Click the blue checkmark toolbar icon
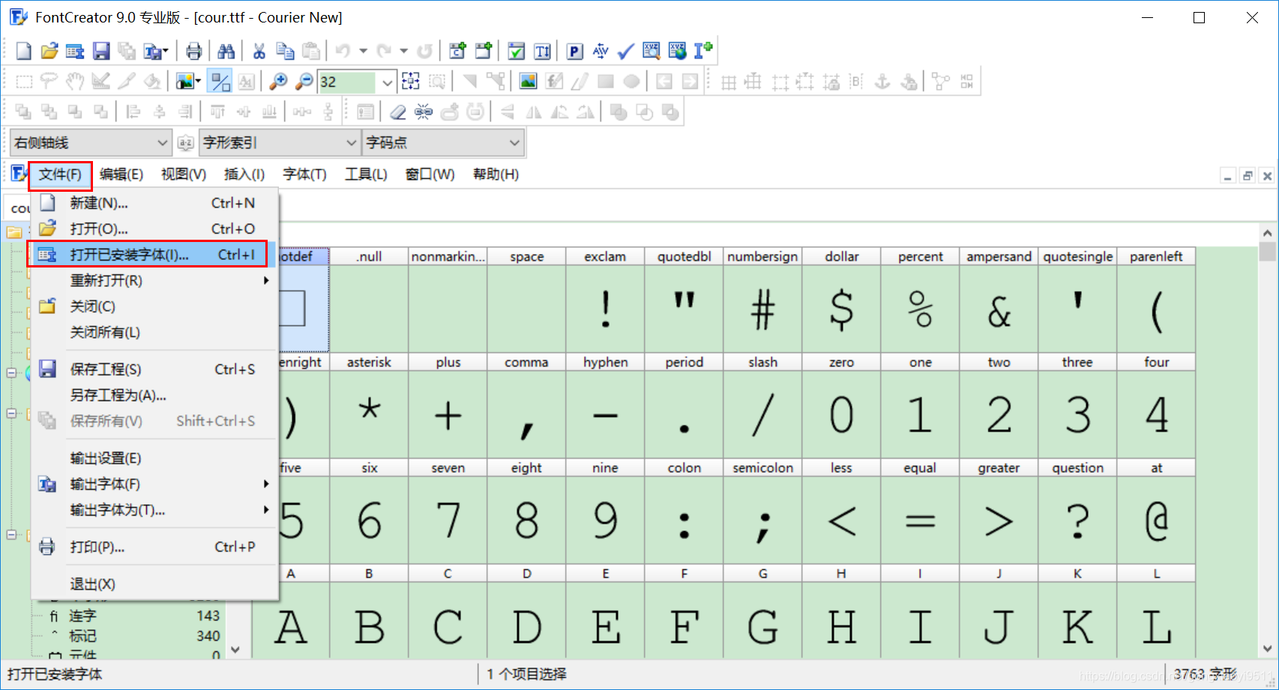 tap(626, 51)
